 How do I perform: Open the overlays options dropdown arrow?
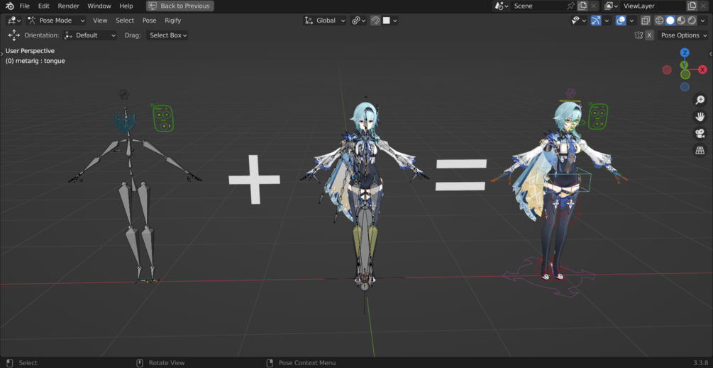[631, 21]
